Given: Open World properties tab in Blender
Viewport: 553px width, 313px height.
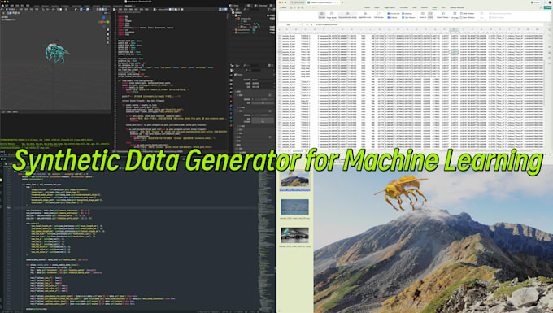Looking at the screenshot, I should pos(231,96).
